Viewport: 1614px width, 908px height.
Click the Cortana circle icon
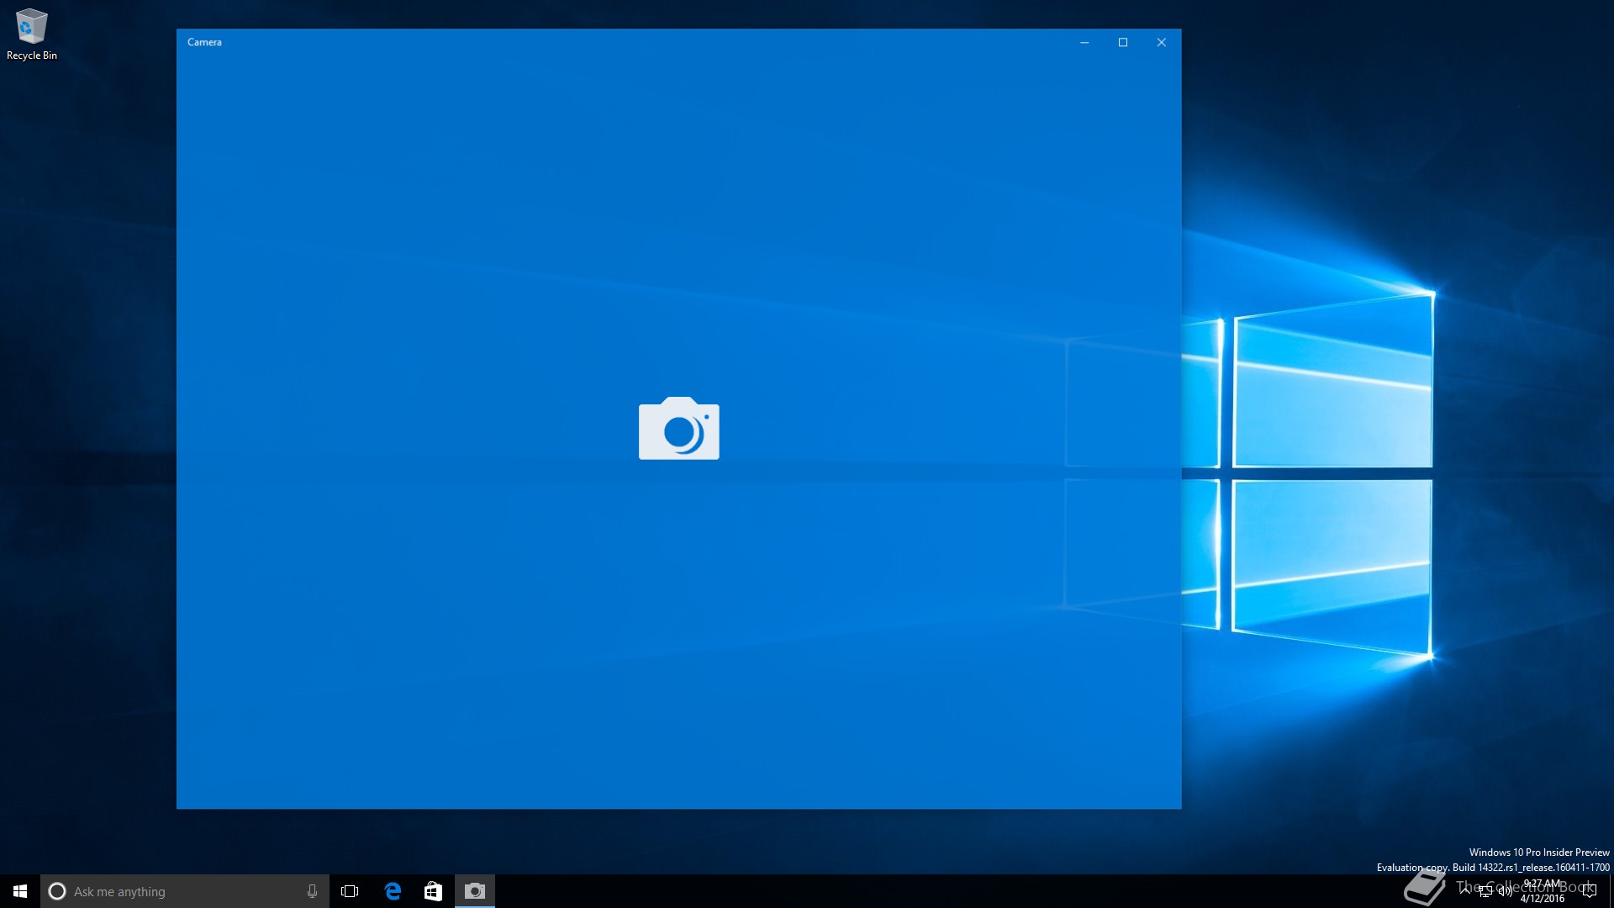point(57,891)
